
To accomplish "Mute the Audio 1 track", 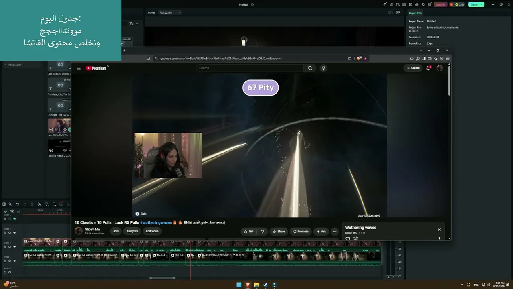I will coord(10,272).
